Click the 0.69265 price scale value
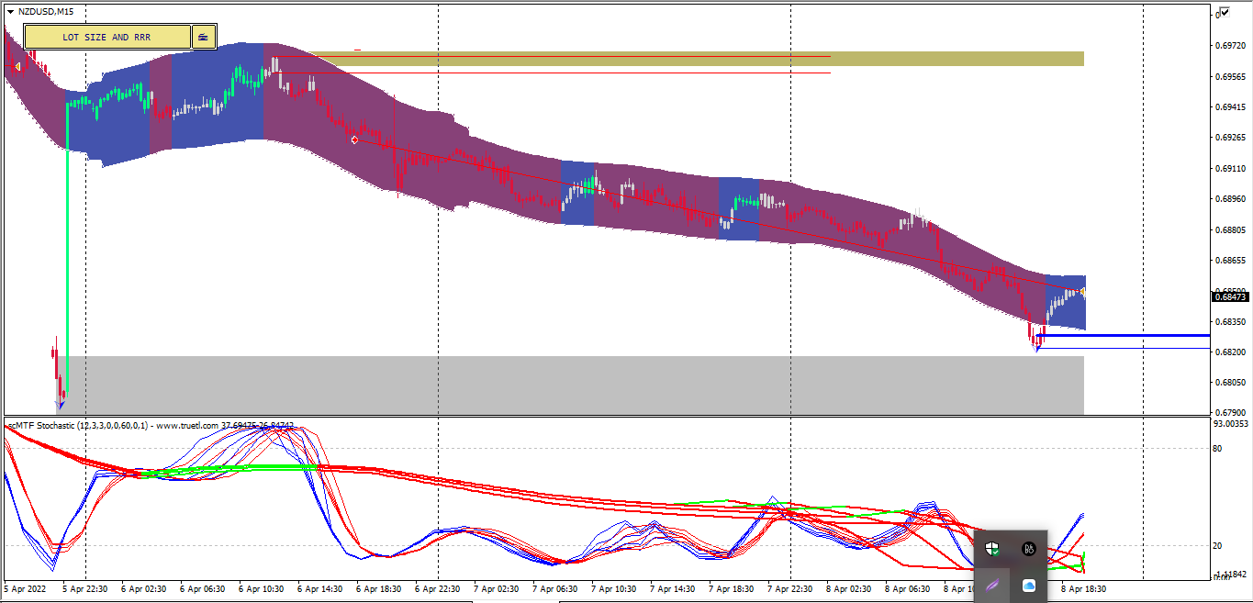The width and height of the screenshot is (1253, 603). [x=1230, y=138]
